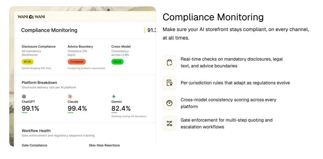Click the Claude starburst icon
The width and height of the screenshot is (323, 159).
(x=70, y=96)
